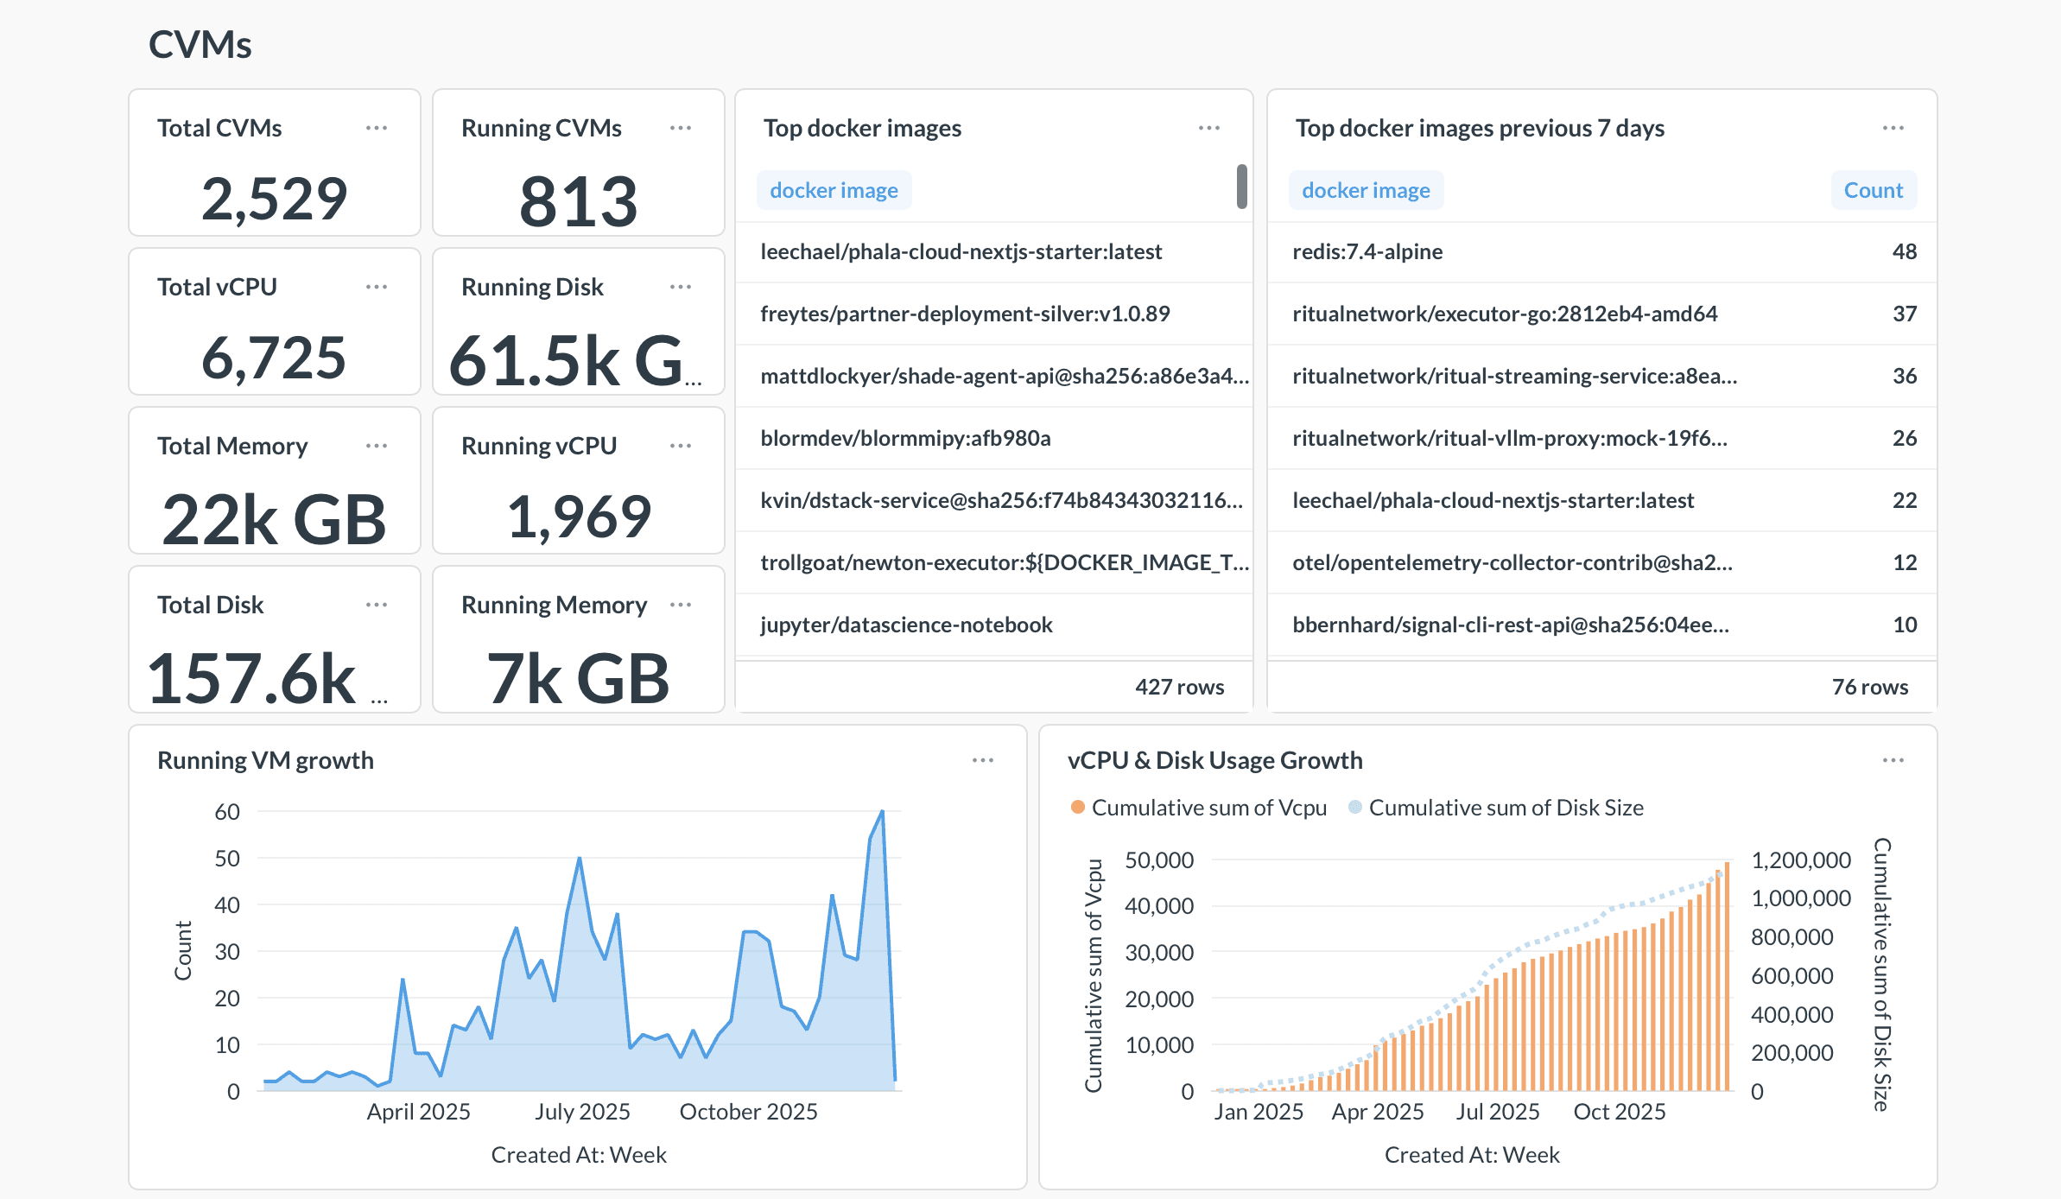
Task: Open Total Memory card ellipsis menu
Action: tap(377, 446)
